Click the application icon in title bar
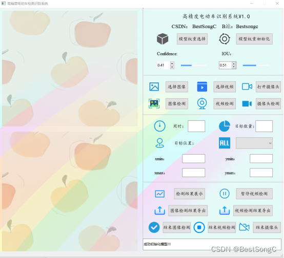This screenshot has width=284, height=258. coord(4,4)
